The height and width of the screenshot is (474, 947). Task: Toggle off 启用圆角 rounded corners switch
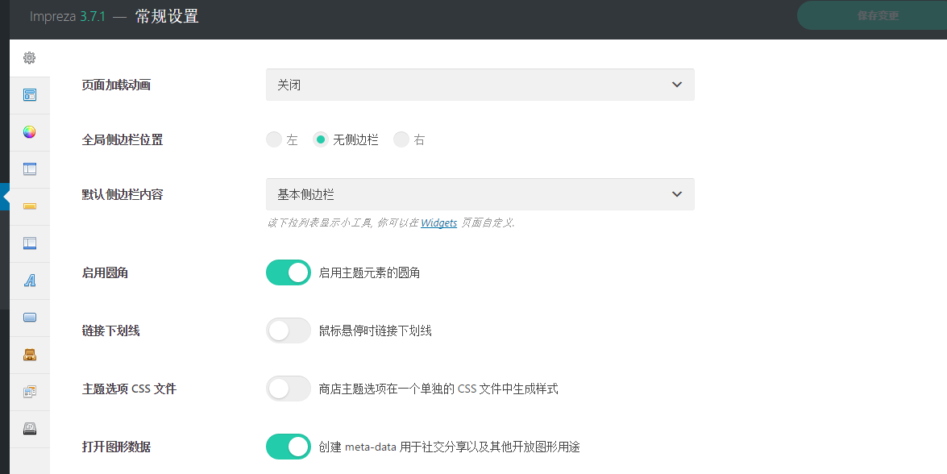(289, 272)
